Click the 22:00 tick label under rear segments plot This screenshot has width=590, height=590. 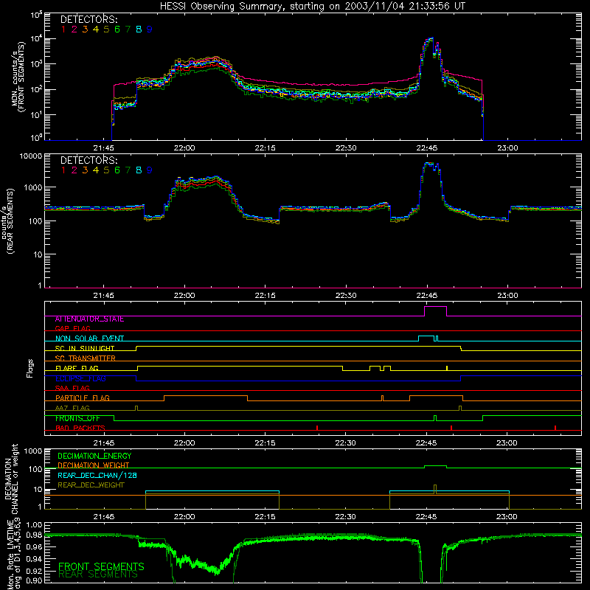(x=184, y=296)
